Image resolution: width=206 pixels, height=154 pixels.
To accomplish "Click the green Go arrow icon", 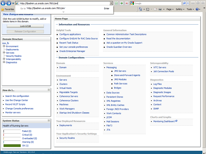I will point(121,3).
